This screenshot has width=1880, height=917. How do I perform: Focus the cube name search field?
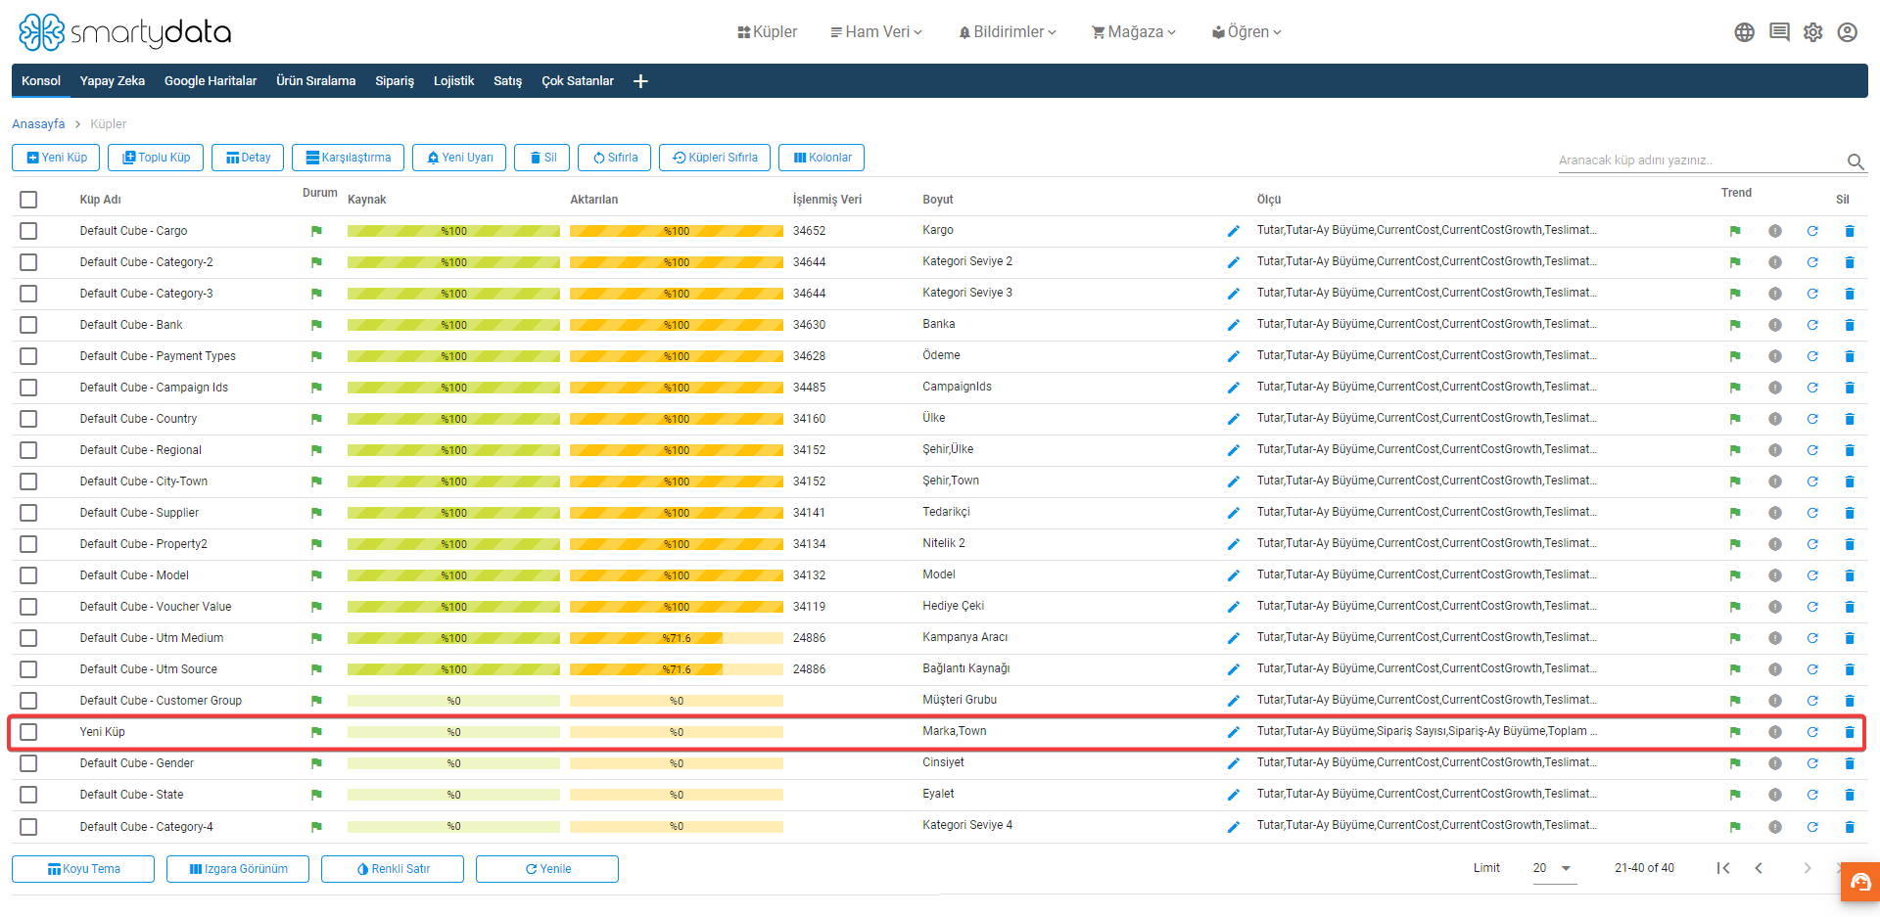[1700, 160]
